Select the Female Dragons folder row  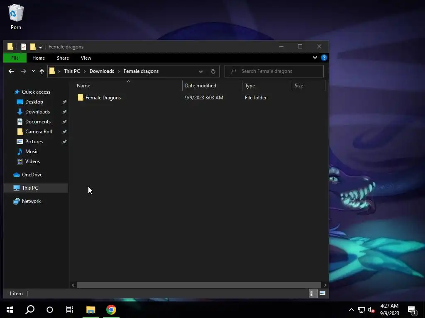[x=200, y=98]
